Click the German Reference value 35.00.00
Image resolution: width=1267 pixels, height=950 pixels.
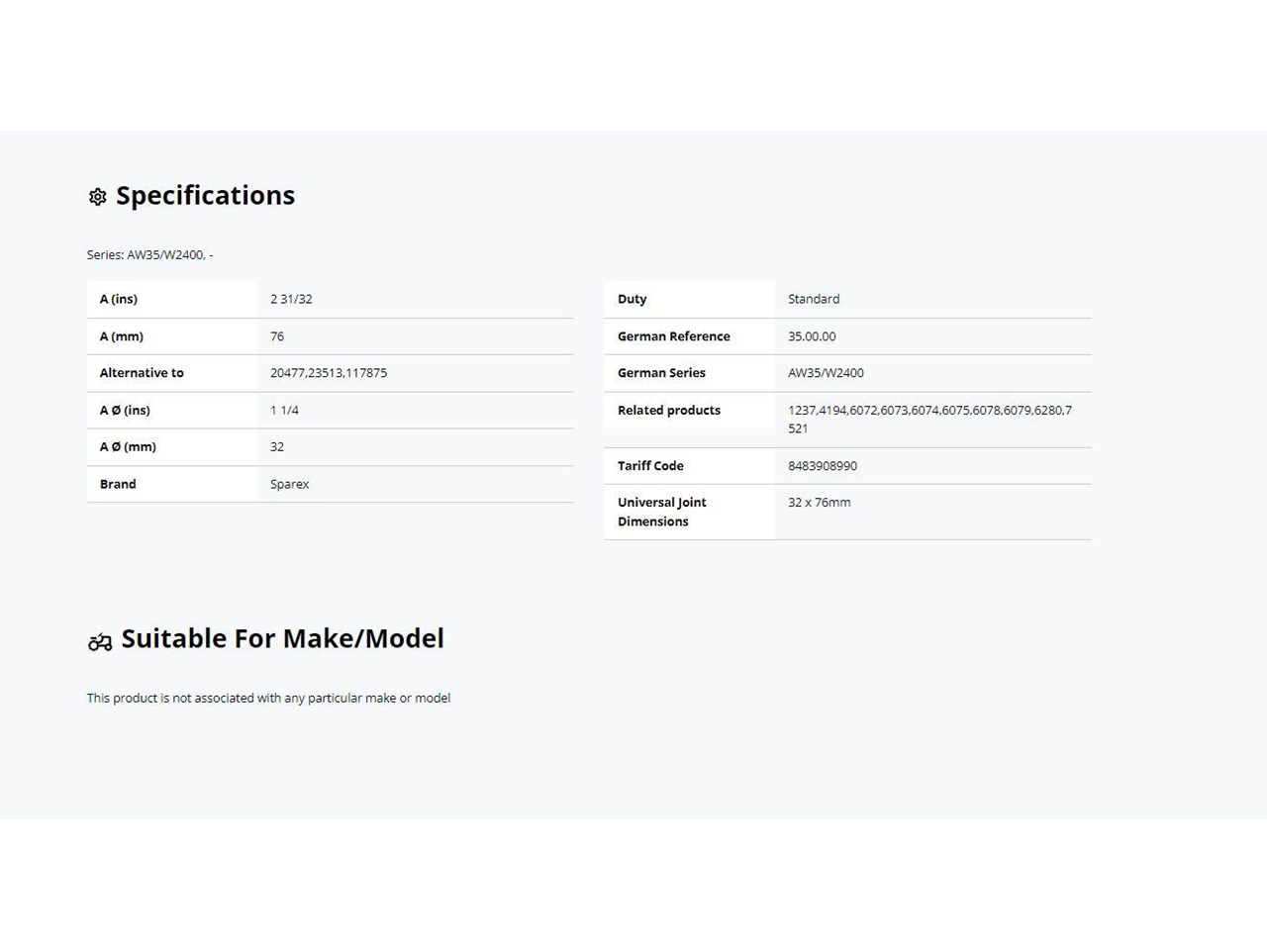[x=812, y=336]
